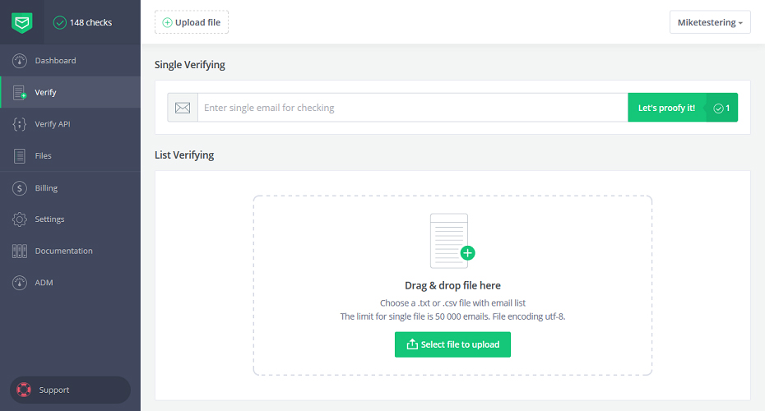Click the plus circle icon in Upload file
The height and width of the screenshot is (411, 765).
[167, 22]
